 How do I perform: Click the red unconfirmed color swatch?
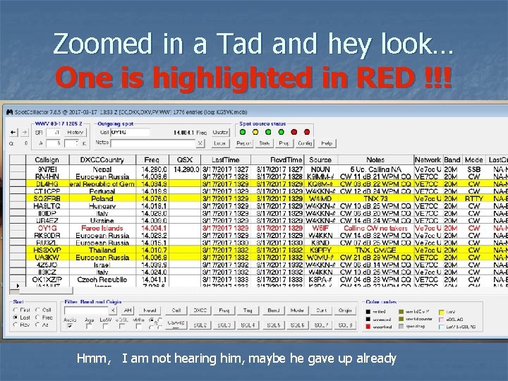368,327
